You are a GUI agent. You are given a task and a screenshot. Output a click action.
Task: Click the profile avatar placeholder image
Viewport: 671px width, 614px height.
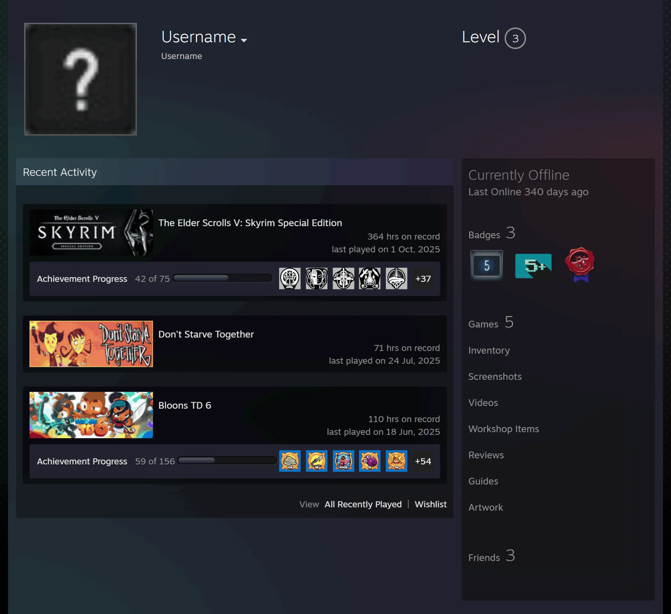click(80, 79)
